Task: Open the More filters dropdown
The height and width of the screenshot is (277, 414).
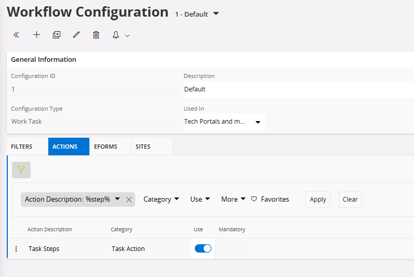Action: pyautogui.click(x=233, y=200)
